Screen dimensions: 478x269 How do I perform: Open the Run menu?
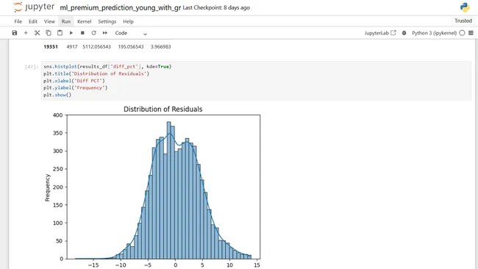tap(66, 21)
